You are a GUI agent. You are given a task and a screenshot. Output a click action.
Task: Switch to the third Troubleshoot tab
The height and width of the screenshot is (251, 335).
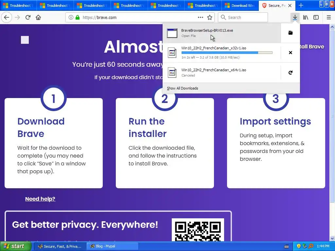tap(92, 6)
